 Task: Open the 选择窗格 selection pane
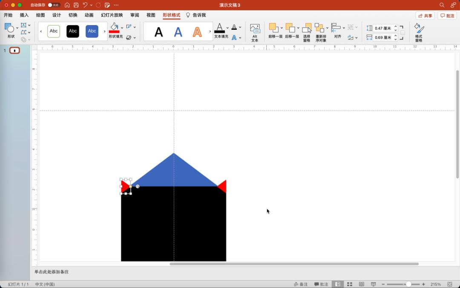[x=307, y=31]
